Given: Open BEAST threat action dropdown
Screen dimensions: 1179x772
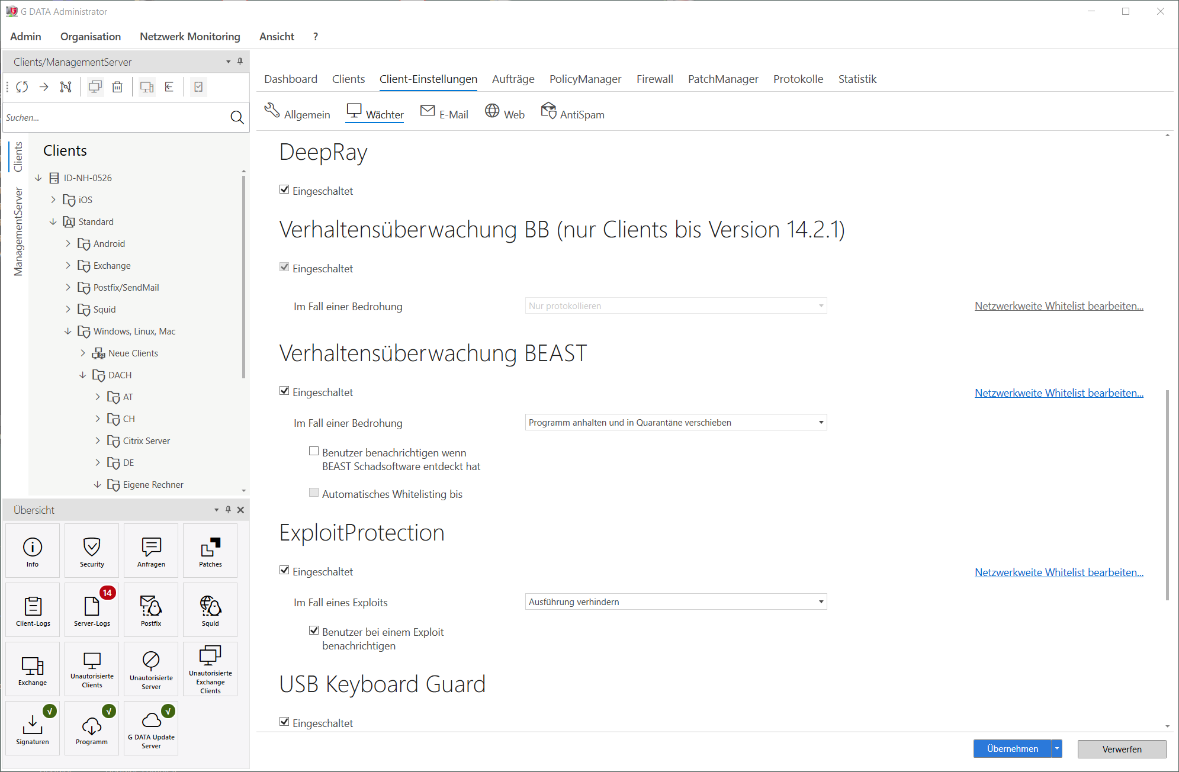Looking at the screenshot, I should 676,423.
